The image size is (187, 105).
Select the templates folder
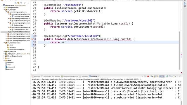coord(13,47)
